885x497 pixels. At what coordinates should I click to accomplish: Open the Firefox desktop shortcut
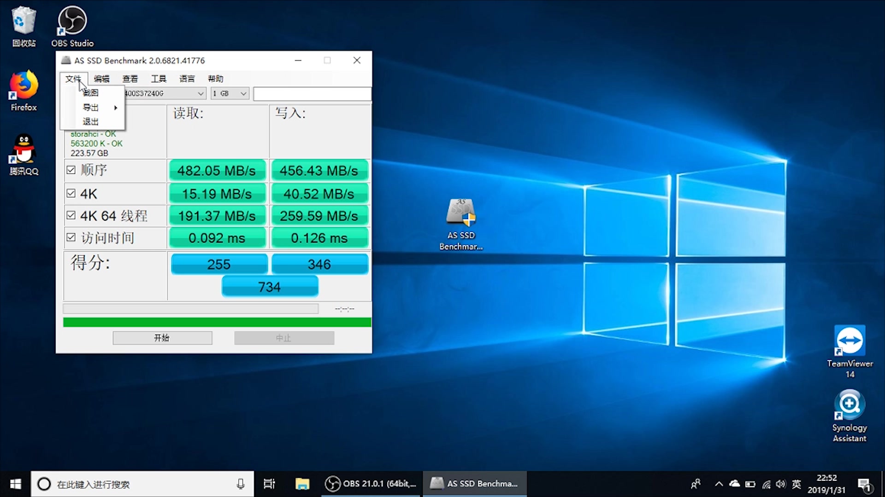coord(24,91)
